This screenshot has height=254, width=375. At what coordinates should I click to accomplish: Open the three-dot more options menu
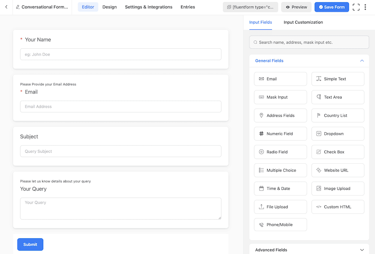point(365,7)
